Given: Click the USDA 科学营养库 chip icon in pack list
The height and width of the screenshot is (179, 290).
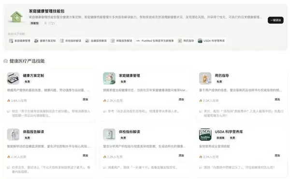Looking at the screenshot, I should pyautogui.click(x=200, y=41).
